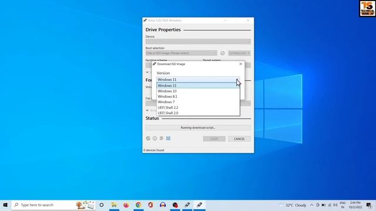Screen dimensions: 376x211
Task: Open the Device dropdown in Rufus
Action: tap(198, 42)
